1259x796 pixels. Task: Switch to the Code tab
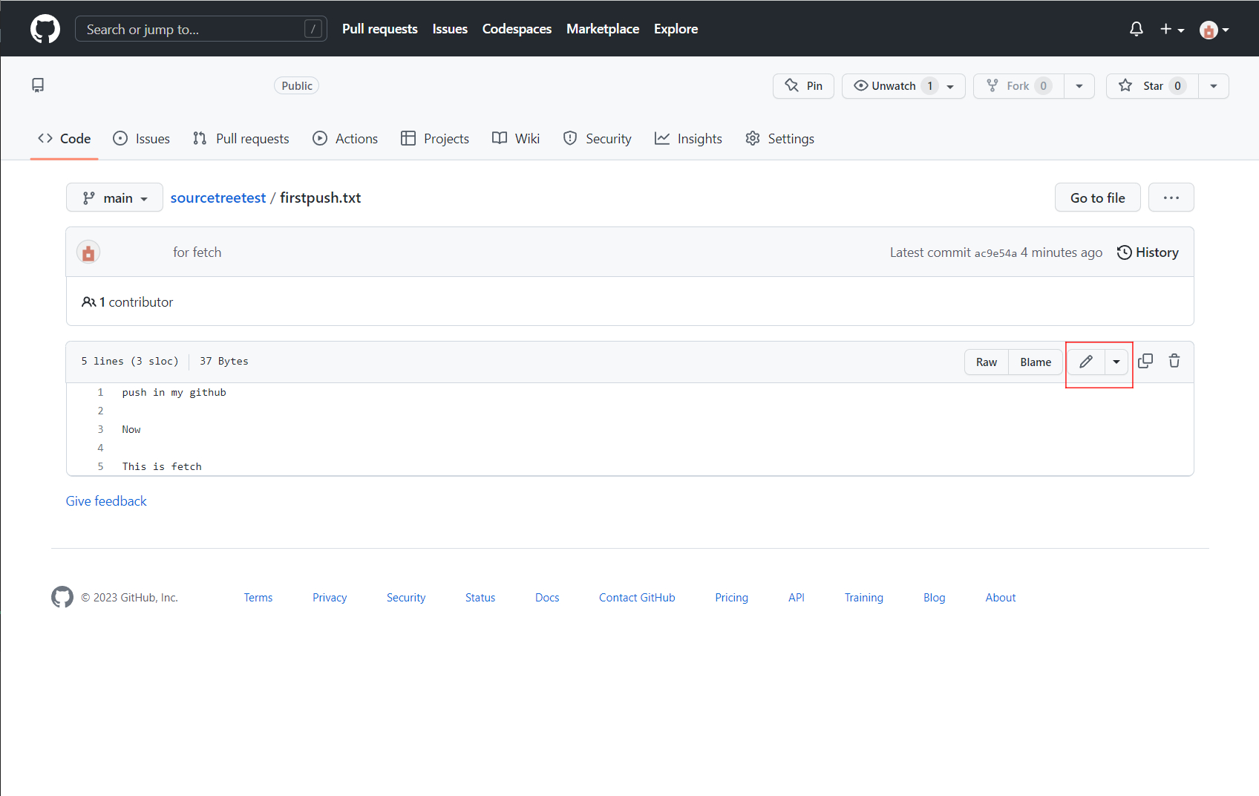[65, 139]
